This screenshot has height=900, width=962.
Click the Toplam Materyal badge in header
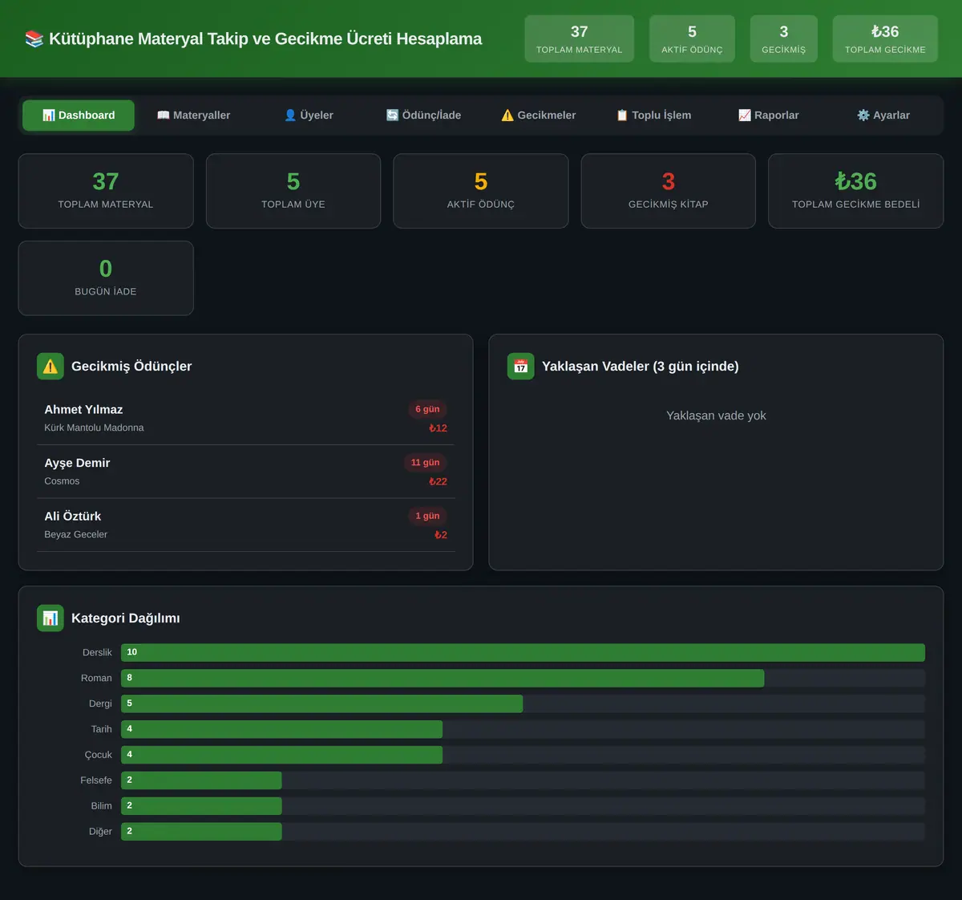[x=579, y=39]
